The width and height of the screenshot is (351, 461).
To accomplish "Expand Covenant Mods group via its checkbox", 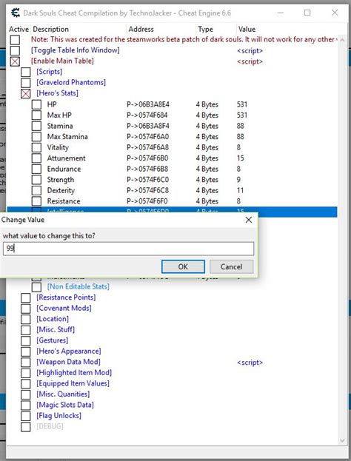I will [x=26, y=309].
